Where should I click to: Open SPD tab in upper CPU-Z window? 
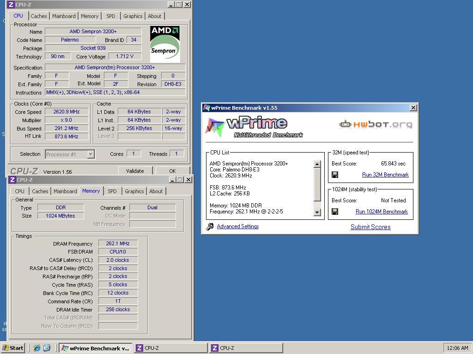pos(111,16)
